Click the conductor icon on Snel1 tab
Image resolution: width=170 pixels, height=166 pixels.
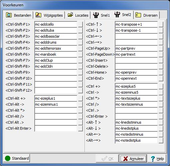coord(96,15)
